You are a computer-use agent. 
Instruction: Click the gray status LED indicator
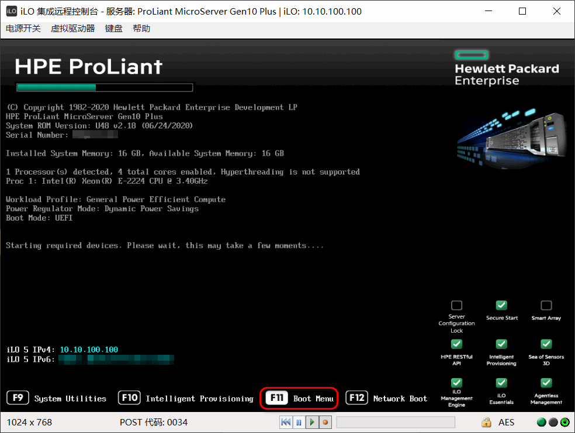point(553,422)
